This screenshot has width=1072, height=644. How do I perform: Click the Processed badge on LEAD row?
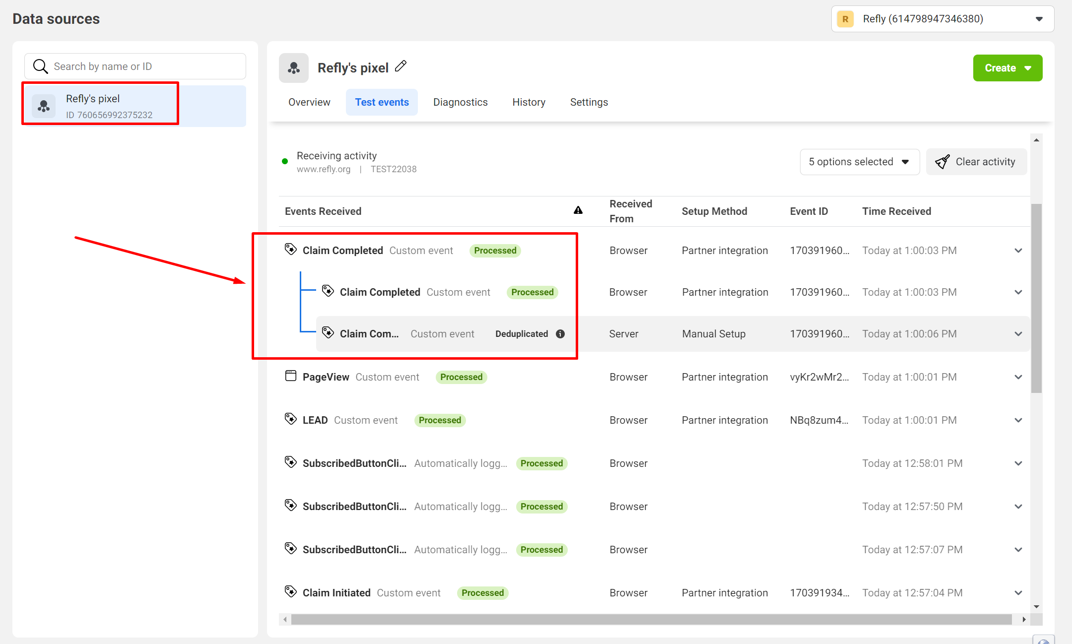[440, 420]
